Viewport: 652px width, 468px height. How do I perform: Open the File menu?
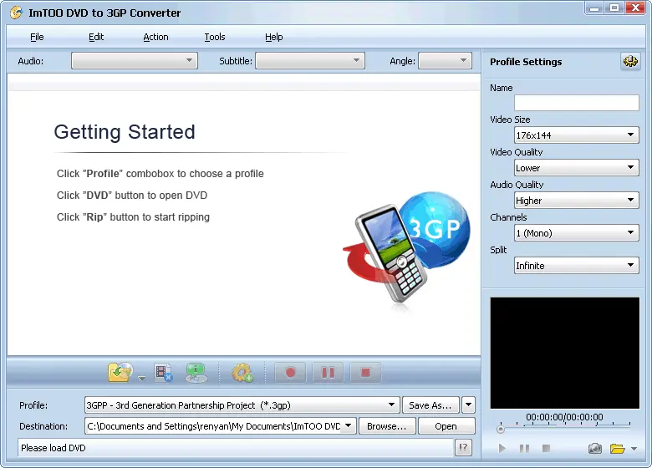pyautogui.click(x=37, y=37)
